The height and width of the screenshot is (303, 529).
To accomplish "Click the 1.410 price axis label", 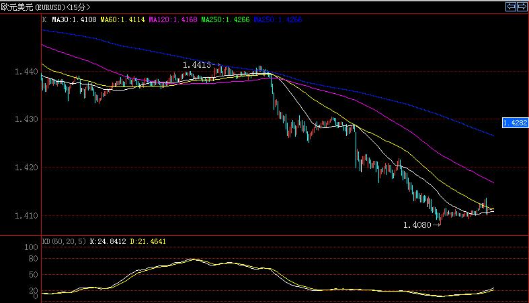I will [x=26, y=215].
